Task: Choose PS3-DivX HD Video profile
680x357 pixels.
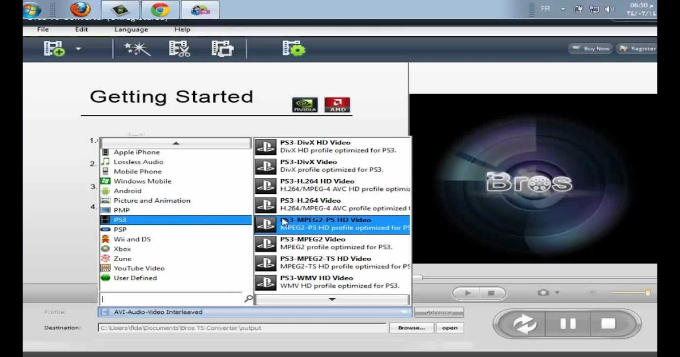Action: [333, 147]
